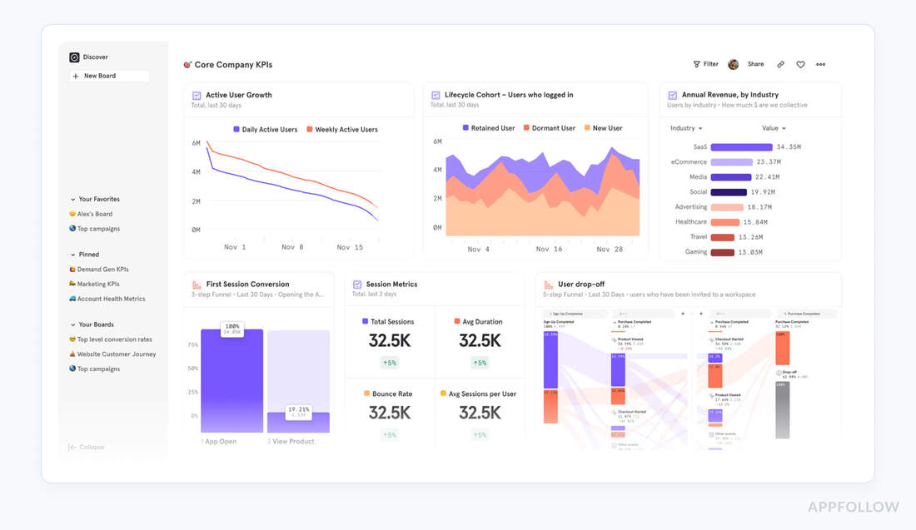The height and width of the screenshot is (530, 916).
Task: Click the user avatar near Share
Action: click(733, 64)
